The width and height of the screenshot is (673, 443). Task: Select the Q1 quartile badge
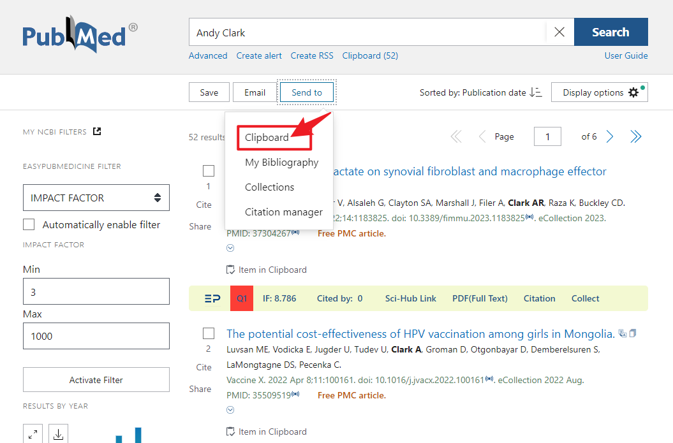(242, 298)
